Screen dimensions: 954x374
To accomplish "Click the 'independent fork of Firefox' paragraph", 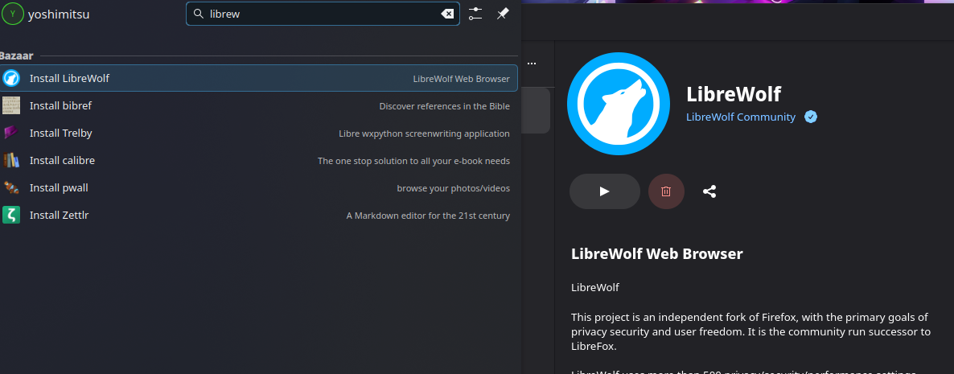I will tap(751, 332).
